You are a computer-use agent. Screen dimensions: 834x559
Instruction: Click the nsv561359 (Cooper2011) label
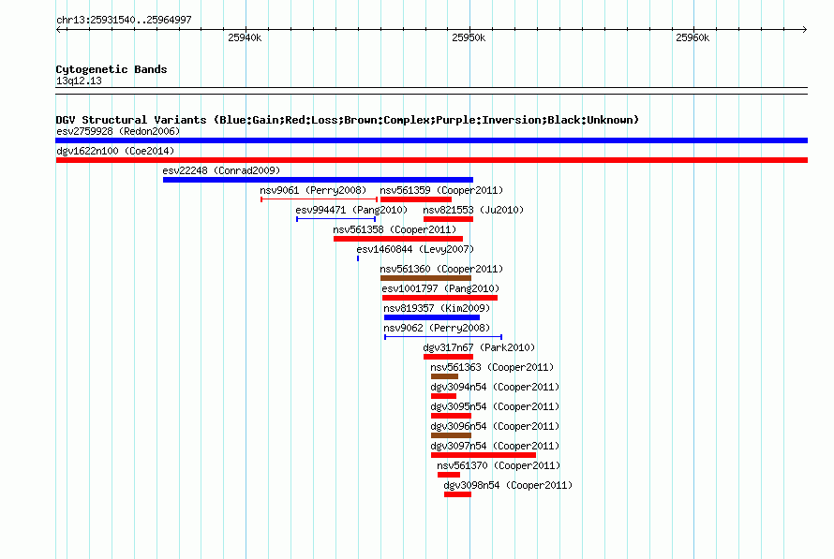pos(441,190)
